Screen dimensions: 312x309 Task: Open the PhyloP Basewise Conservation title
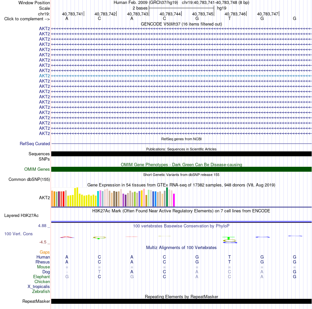pyautogui.click(x=181, y=226)
